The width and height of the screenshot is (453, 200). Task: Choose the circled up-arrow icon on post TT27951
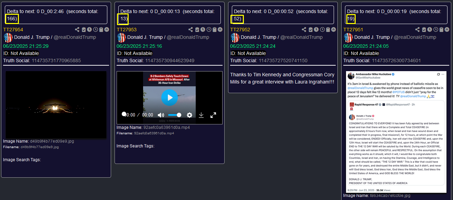(447, 30)
